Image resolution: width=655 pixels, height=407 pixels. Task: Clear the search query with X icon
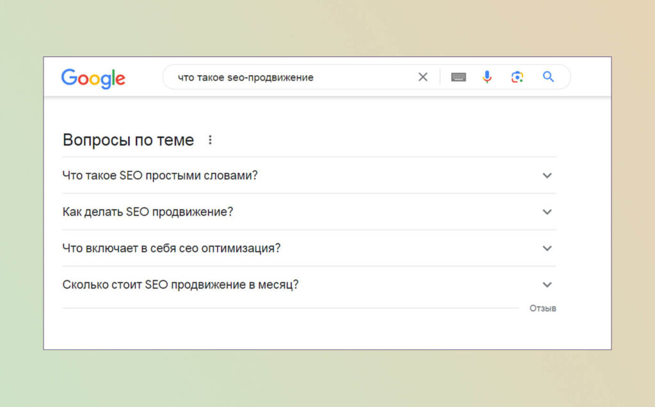pyautogui.click(x=423, y=77)
